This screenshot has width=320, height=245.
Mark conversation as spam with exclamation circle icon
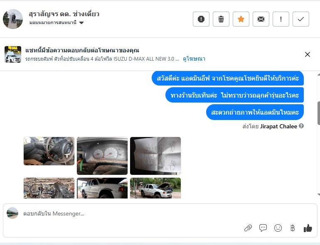[201, 19]
